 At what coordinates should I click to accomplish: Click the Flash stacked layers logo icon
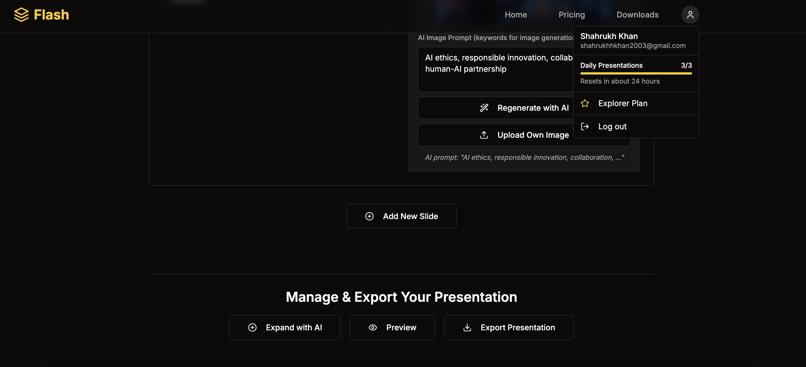(21, 15)
